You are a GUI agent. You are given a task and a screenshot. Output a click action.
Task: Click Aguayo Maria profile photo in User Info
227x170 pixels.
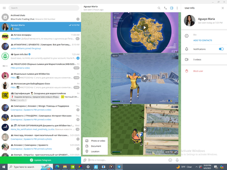click(x=189, y=20)
